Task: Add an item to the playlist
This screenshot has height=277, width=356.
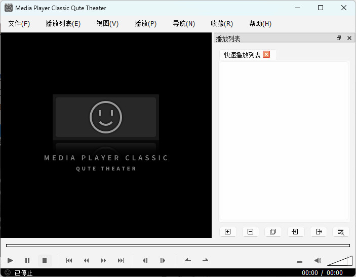Action: tap(228, 231)
